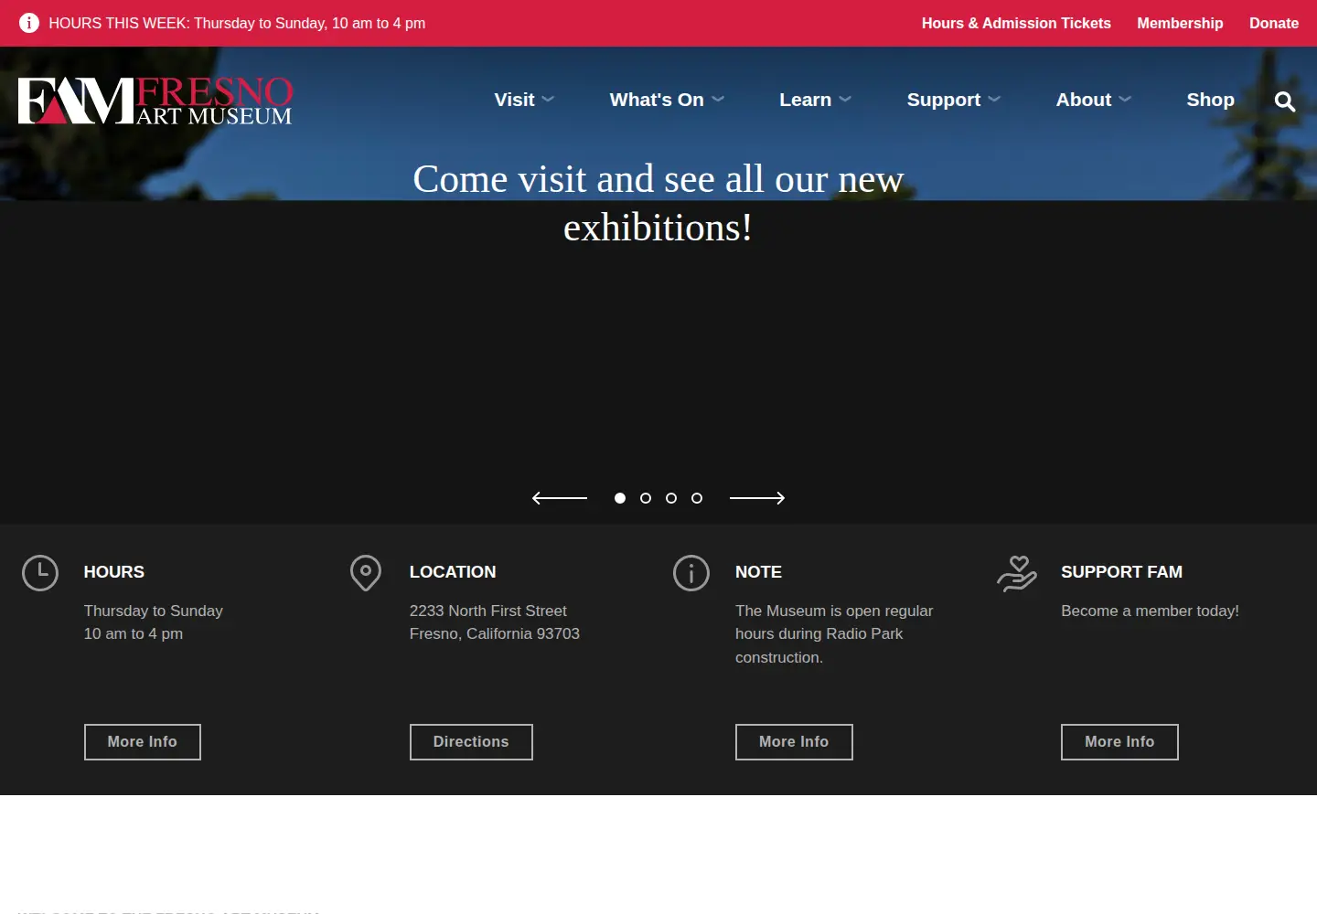1317x914 pixels.
Task: Click the SUPPORT FAM heading
Action: 1121,572
